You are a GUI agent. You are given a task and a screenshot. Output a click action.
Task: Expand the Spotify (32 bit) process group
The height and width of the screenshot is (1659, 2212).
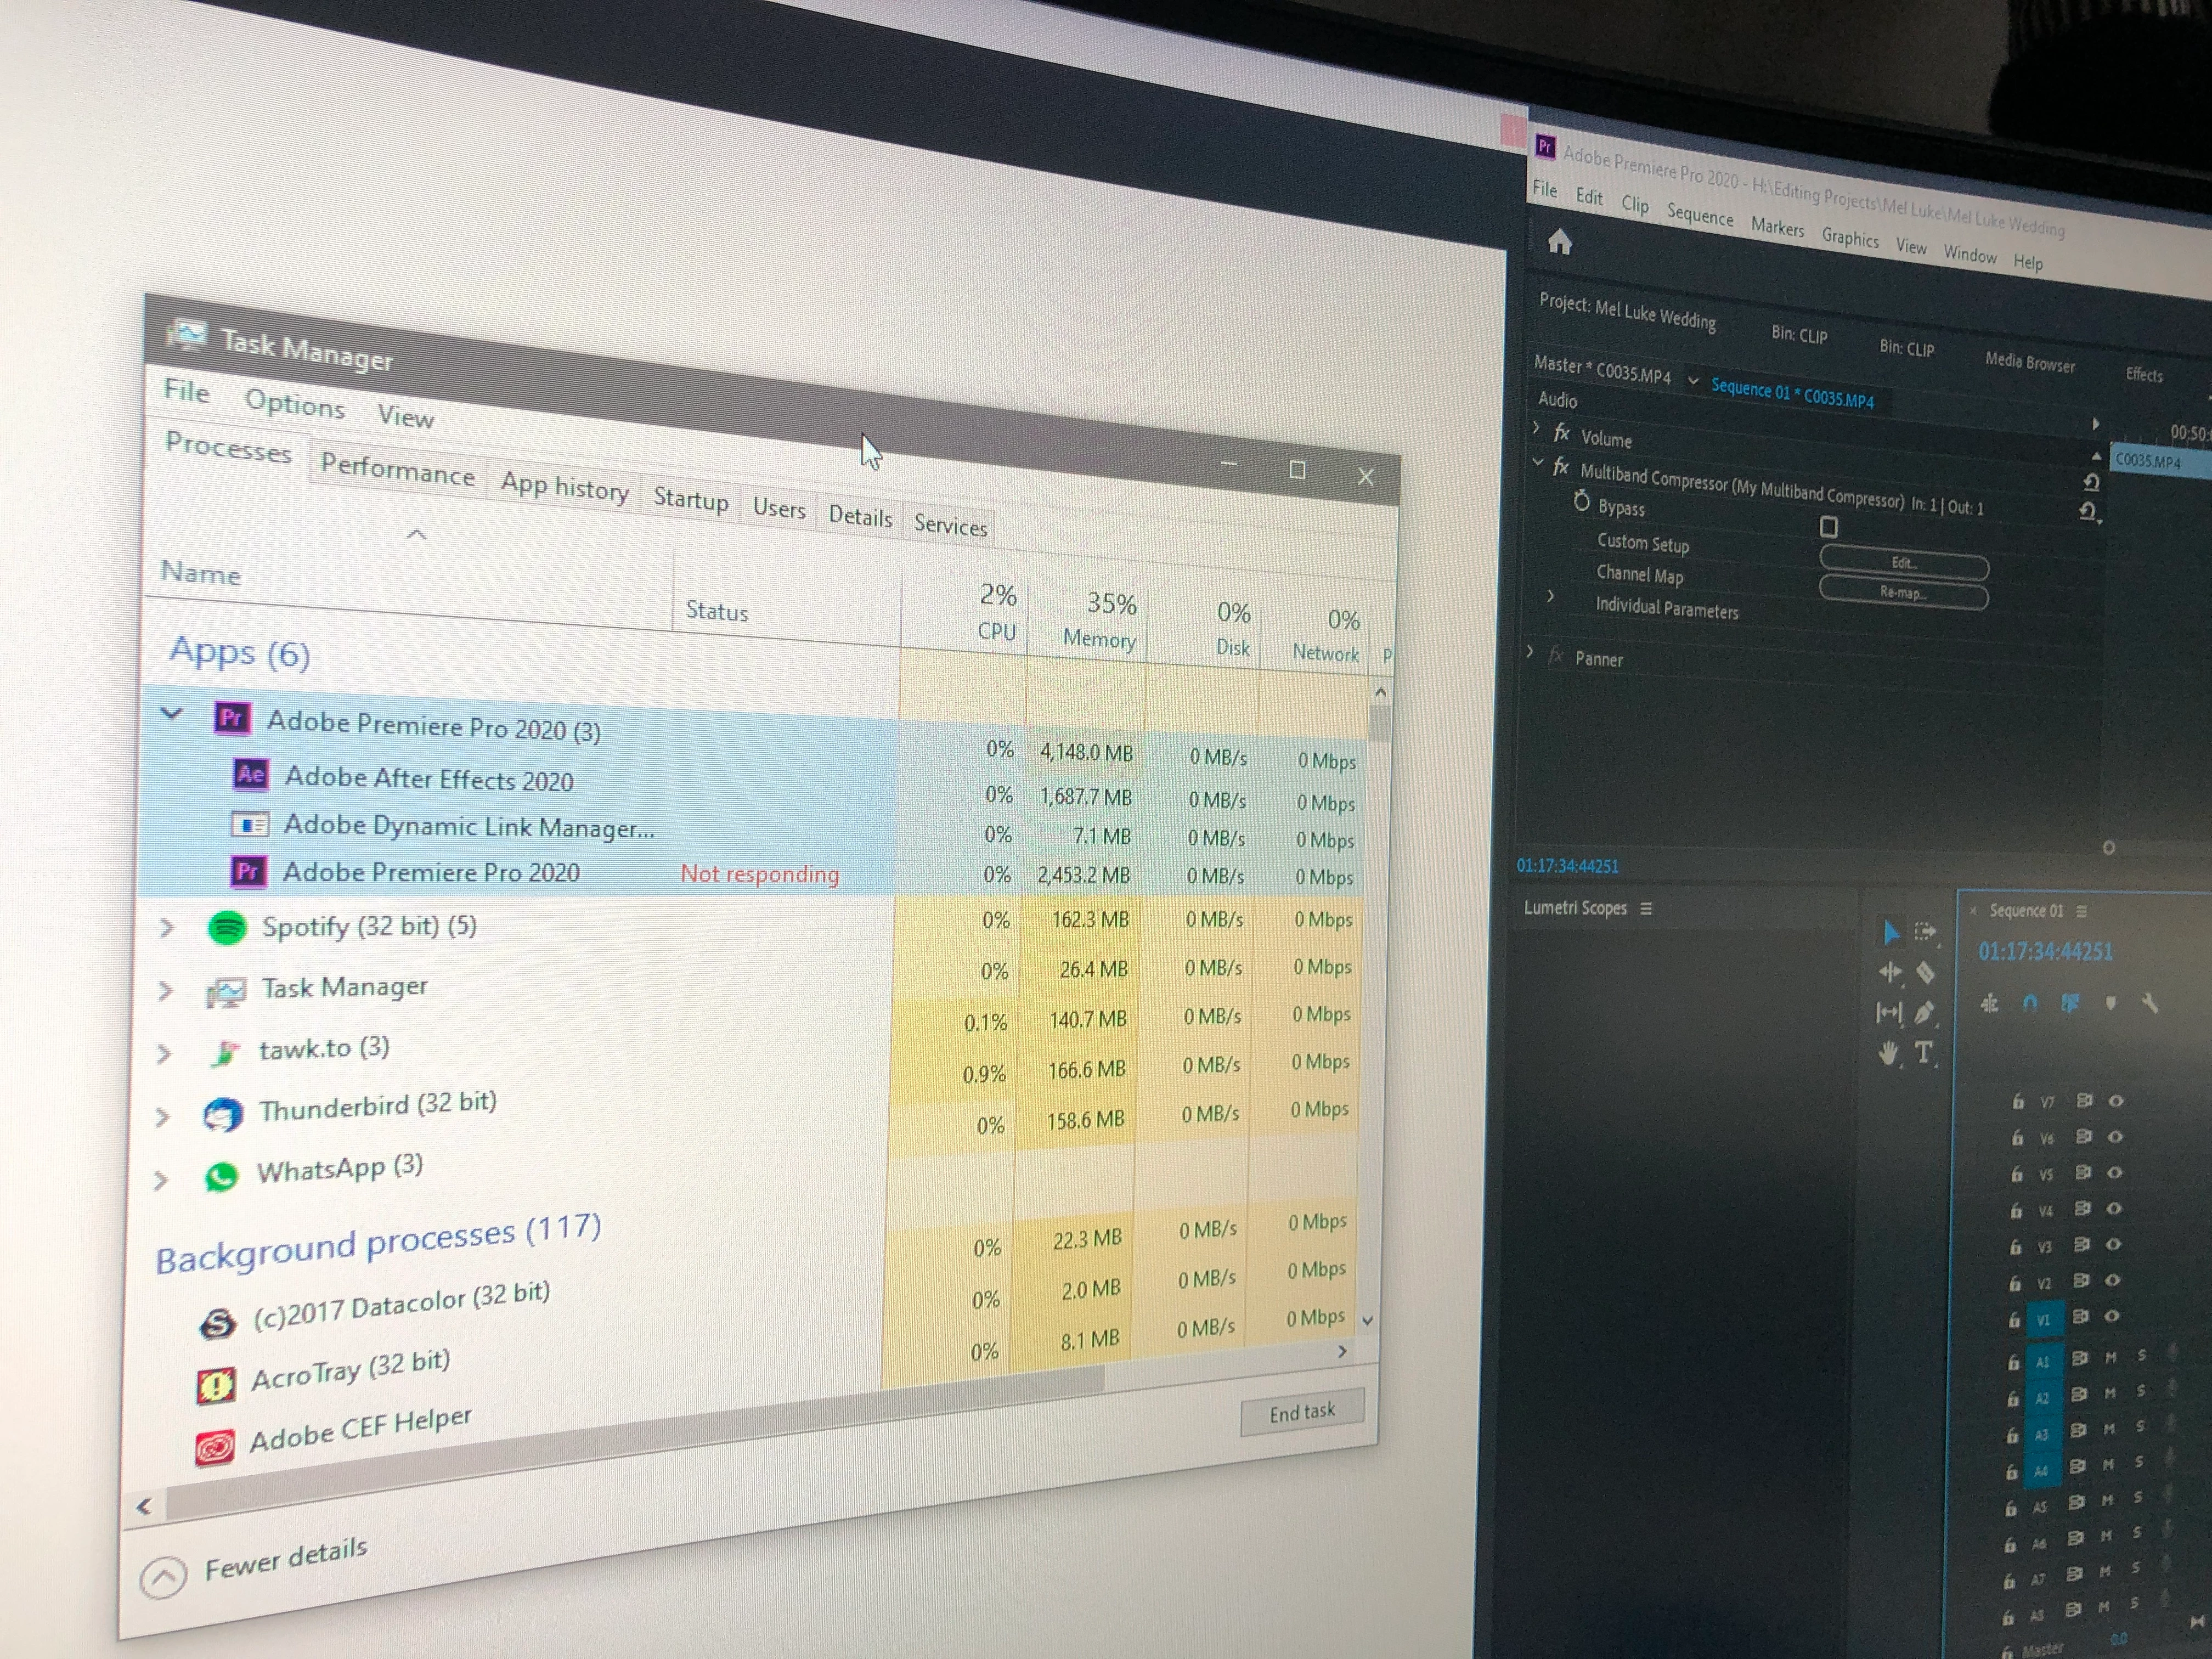167,927
